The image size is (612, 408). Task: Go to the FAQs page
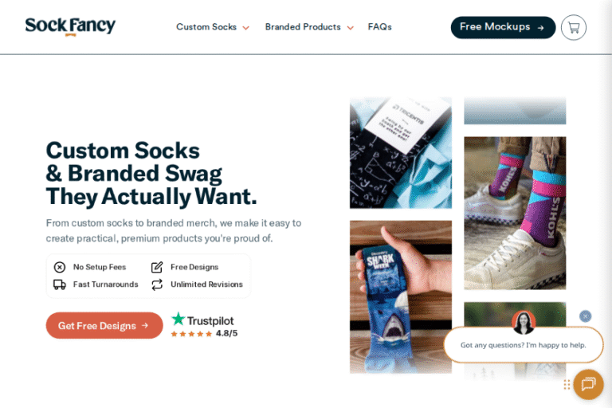click(x=380, y=27)
